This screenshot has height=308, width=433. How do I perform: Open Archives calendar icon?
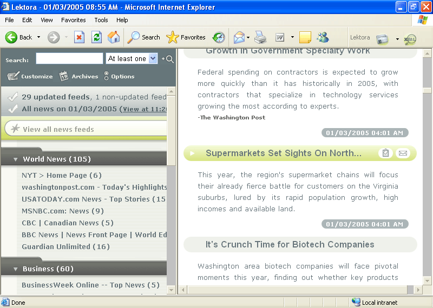64,76
